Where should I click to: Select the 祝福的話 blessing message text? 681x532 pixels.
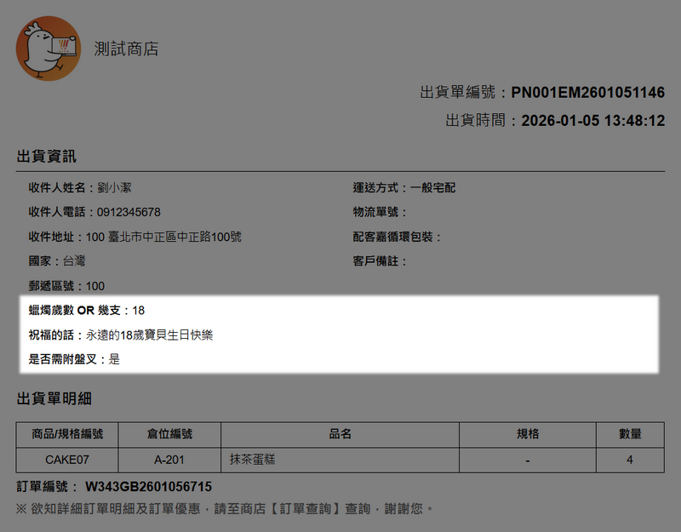[149, 335]
